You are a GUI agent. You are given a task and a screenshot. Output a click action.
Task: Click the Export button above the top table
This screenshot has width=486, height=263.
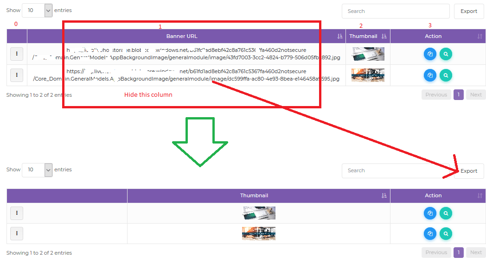(469, 11)
